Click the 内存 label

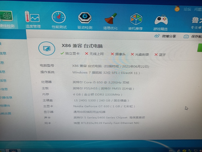[x=46, y=94]
